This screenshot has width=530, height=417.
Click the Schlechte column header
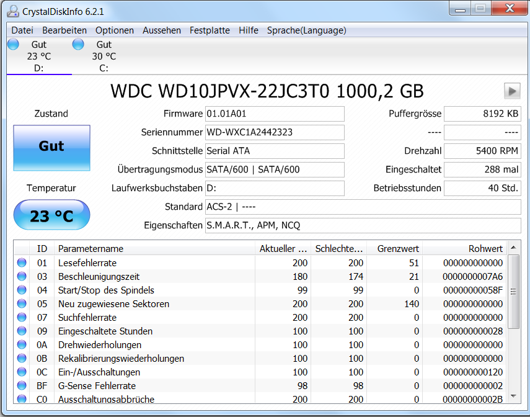pos(338,249)
